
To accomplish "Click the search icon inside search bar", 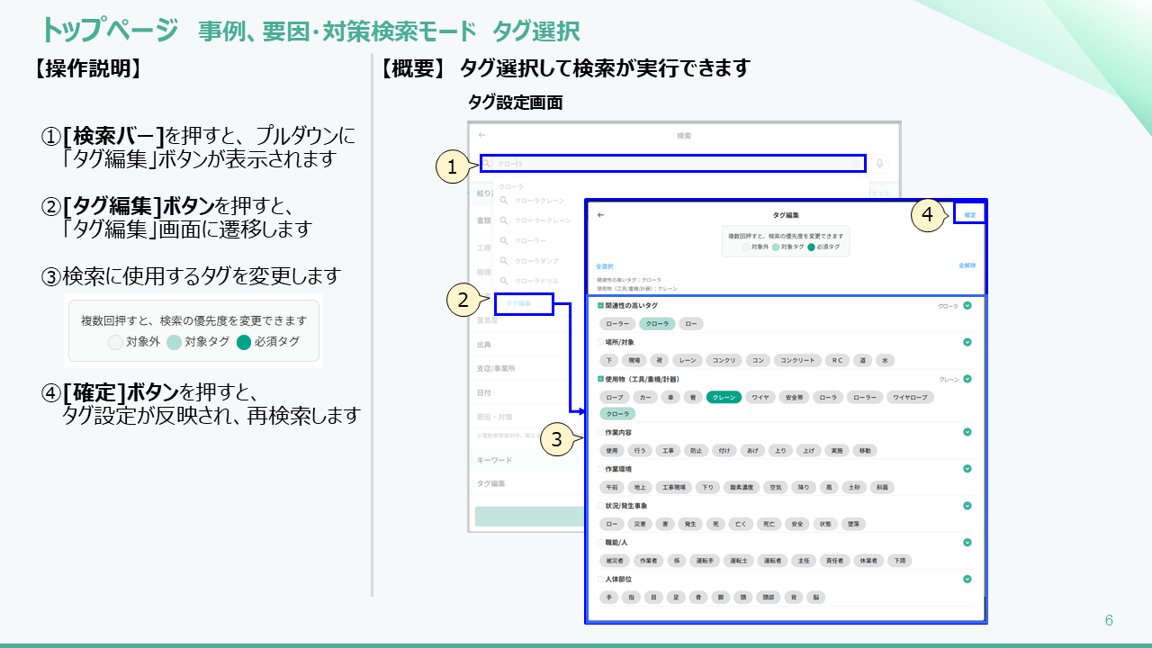I will (x=488, y=164).
